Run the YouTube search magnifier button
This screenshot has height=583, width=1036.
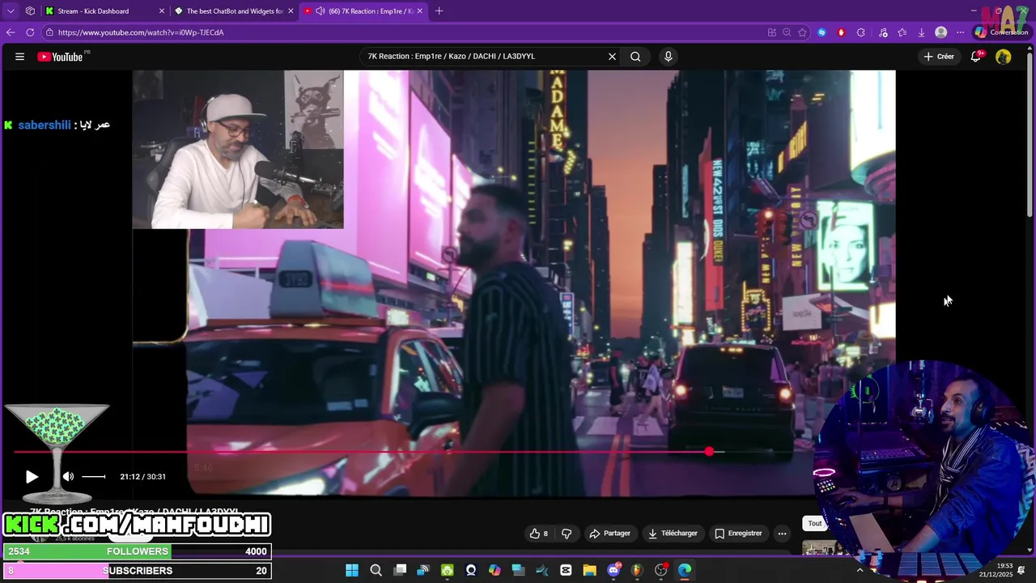[635, 57]
